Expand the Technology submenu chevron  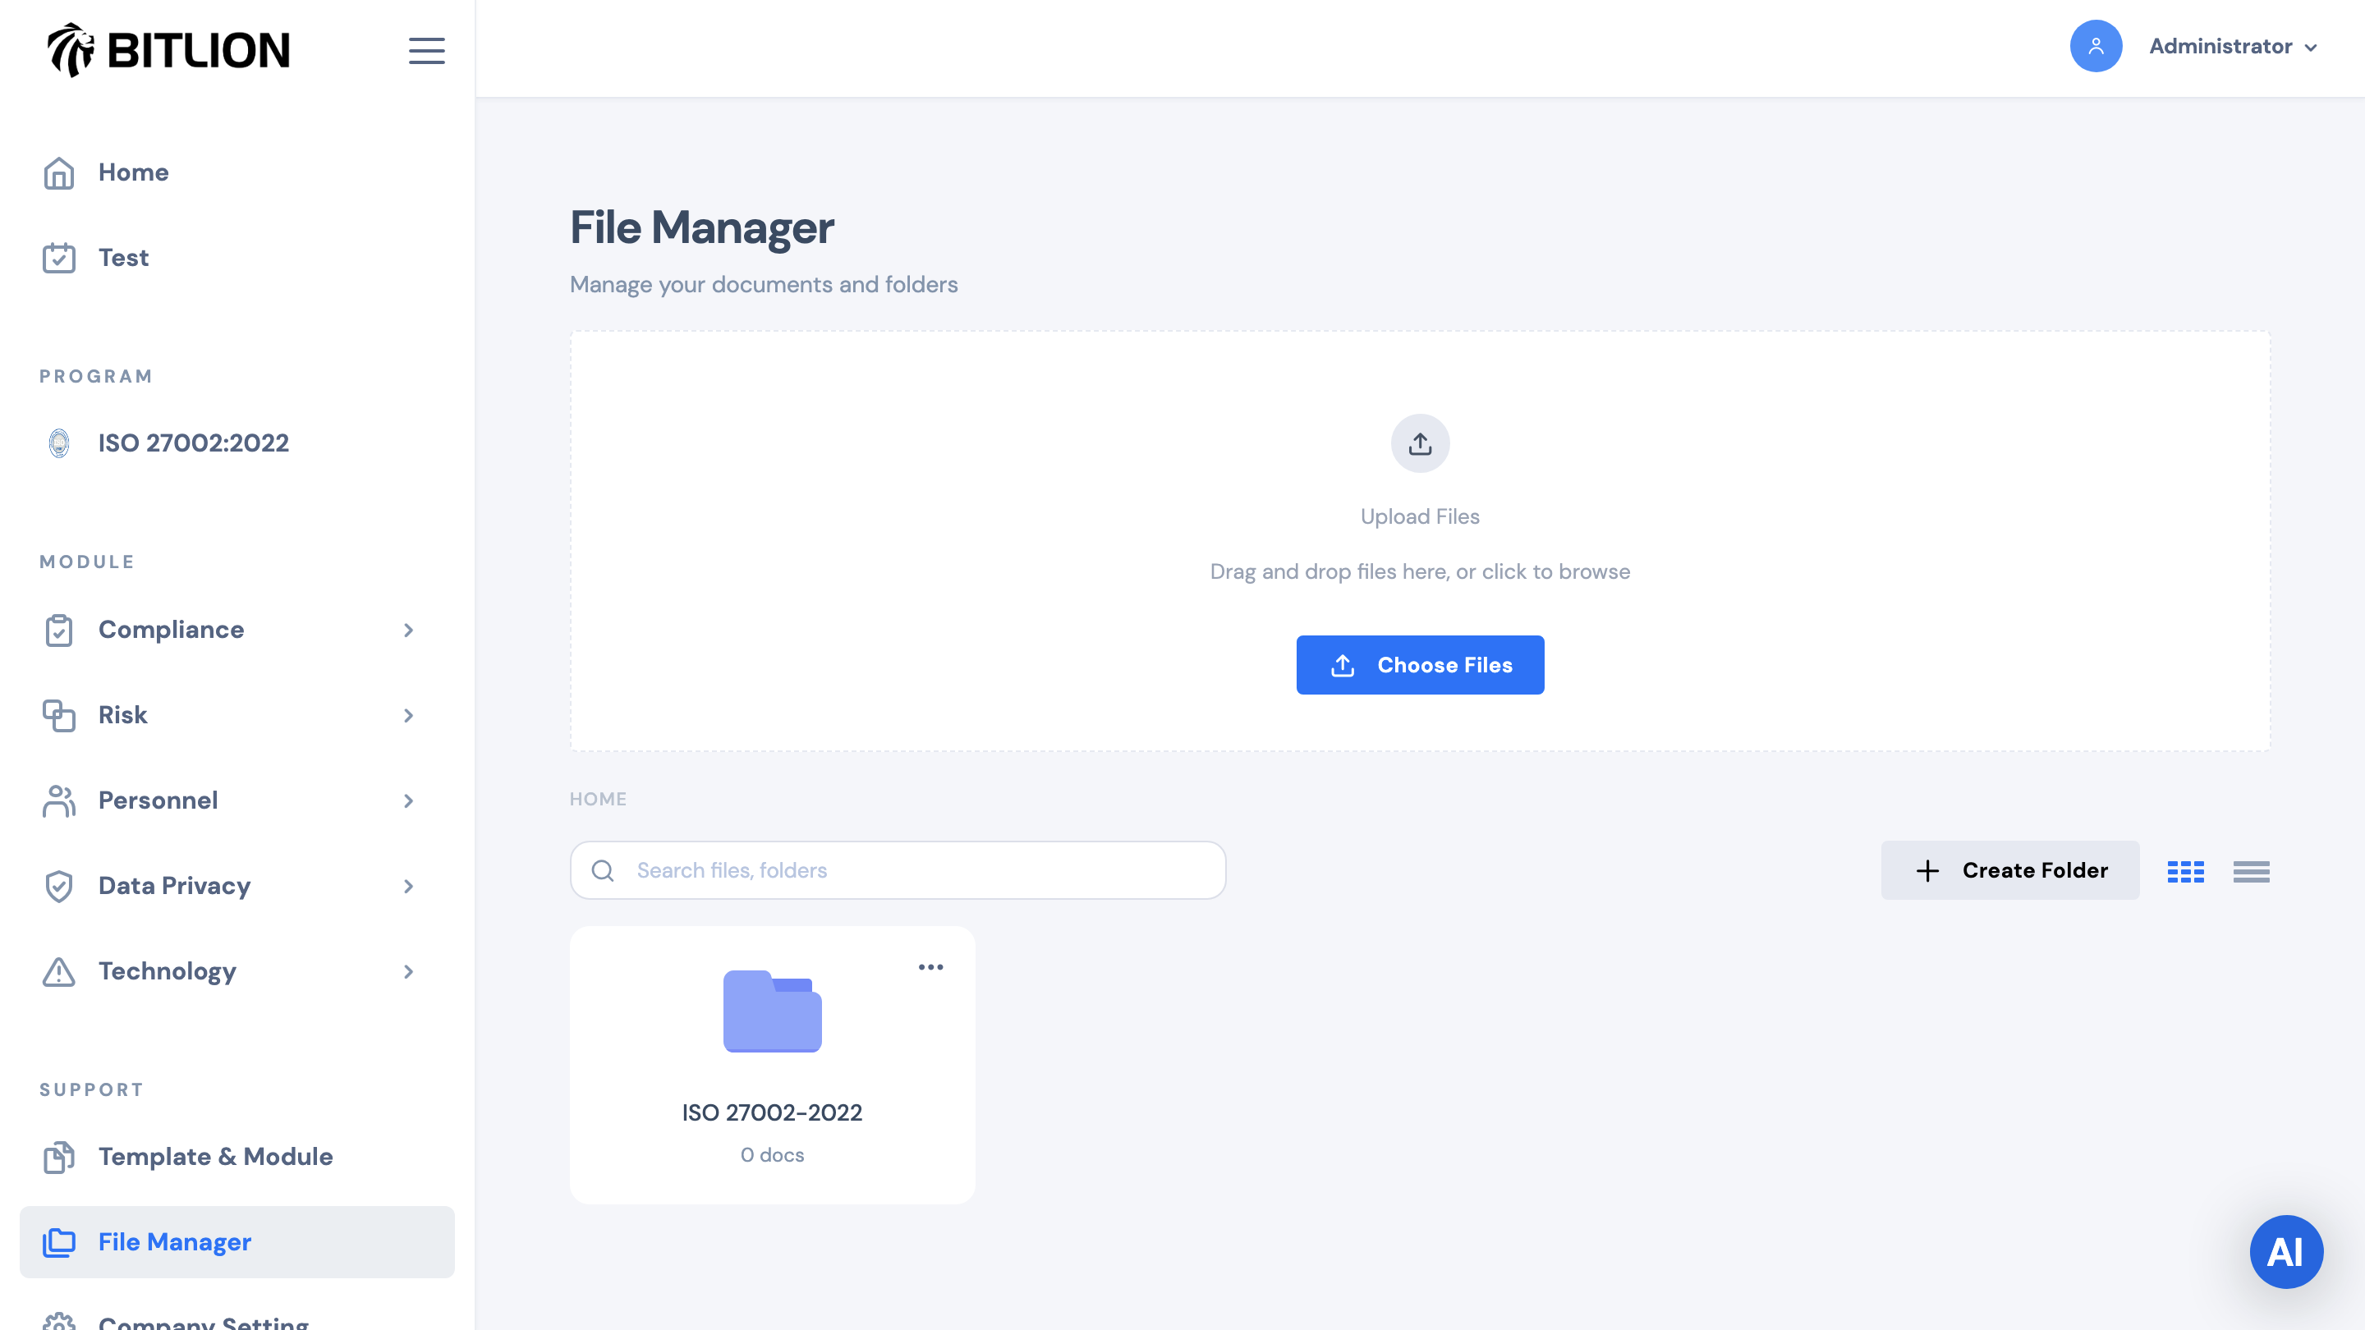pyautogui.click(x=409, y=971)
